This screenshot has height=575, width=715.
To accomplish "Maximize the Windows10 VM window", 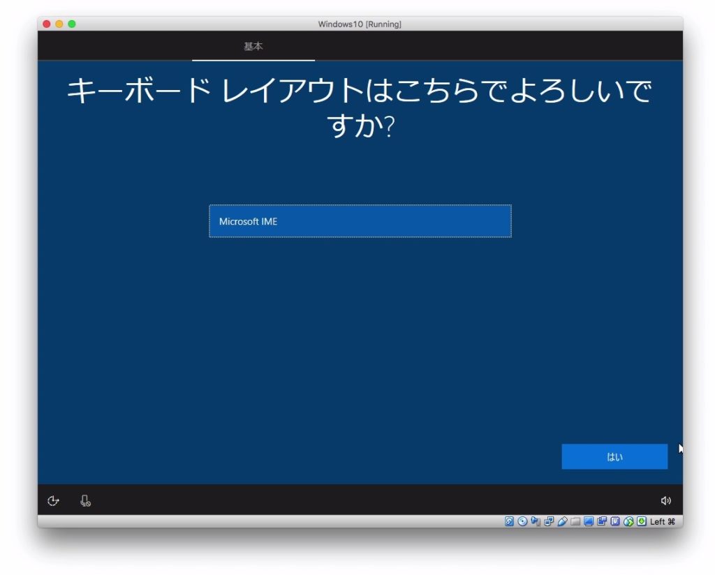I will [72, 24].
